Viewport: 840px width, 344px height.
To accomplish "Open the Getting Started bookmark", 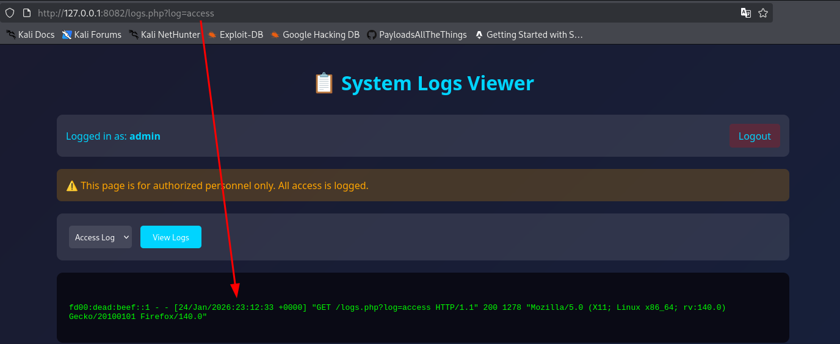I will coord(529,35).
